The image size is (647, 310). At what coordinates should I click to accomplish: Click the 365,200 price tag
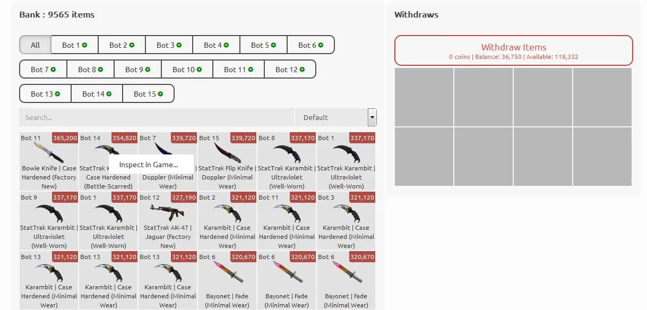click(x=65, y=138)
